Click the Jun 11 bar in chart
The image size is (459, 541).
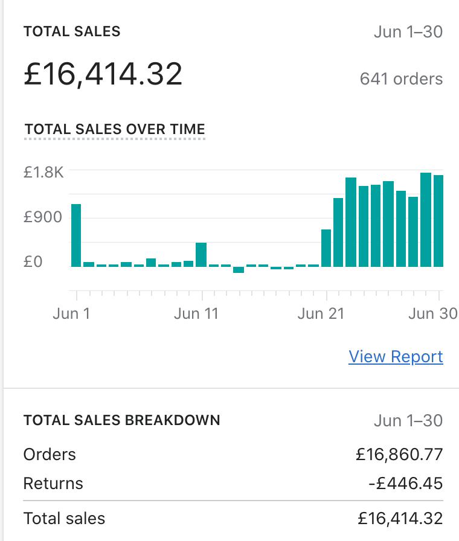pyautogui.click(x=201, y=254)
